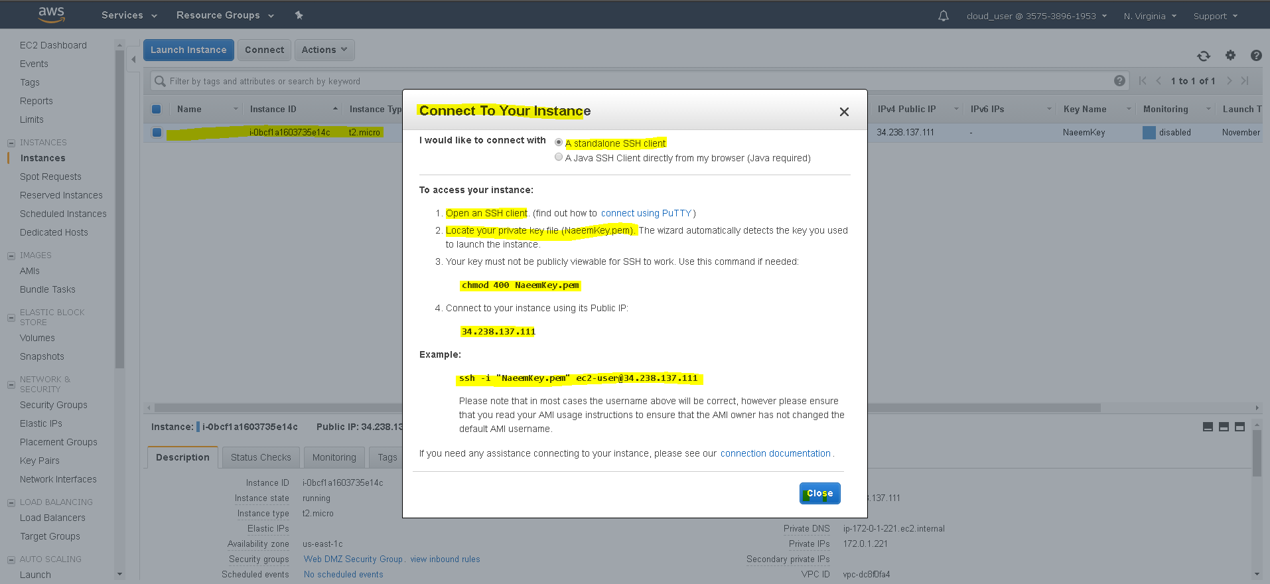Viewport: 1270px width, 584px height.
Task: Open the Actions dropdown
Action: coord(324,50)
